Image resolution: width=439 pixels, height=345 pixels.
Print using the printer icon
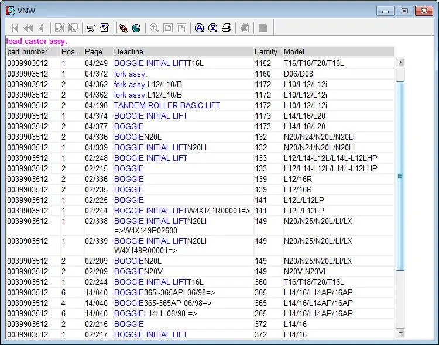click(x=227, y=28)
